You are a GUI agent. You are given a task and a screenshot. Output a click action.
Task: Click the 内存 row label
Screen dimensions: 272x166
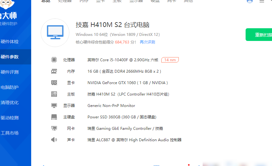(71, 71)
